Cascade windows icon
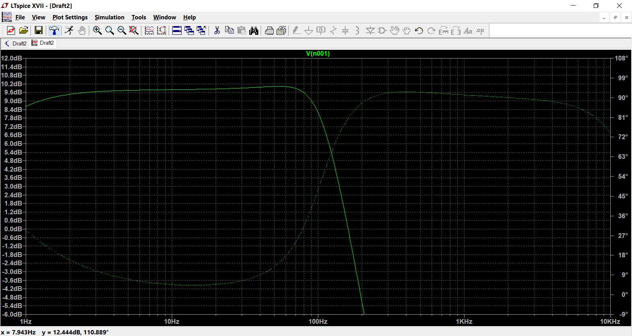Screen dimensions: 632x336 tap(201, 30)
